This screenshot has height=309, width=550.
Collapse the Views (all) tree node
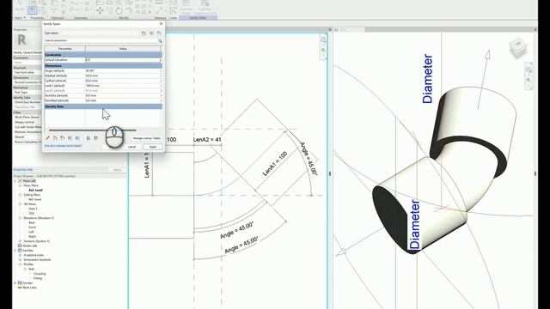[x=15, y=181]
